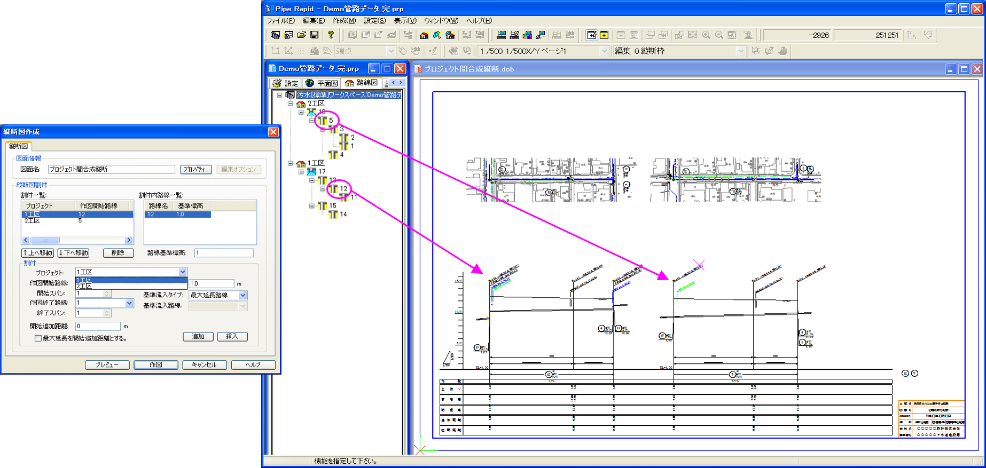This screenshot has width=986, height=468.
Task: Click the 割付一覧 horizontal scrollbar right arrow
Action: 128,240
